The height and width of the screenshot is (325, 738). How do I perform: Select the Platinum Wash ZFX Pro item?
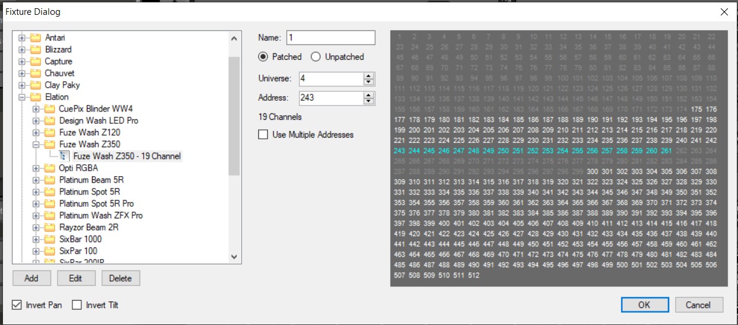(100, 216)
